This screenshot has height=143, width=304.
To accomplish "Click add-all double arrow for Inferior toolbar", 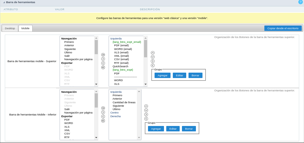I will (x=103, y=108).
